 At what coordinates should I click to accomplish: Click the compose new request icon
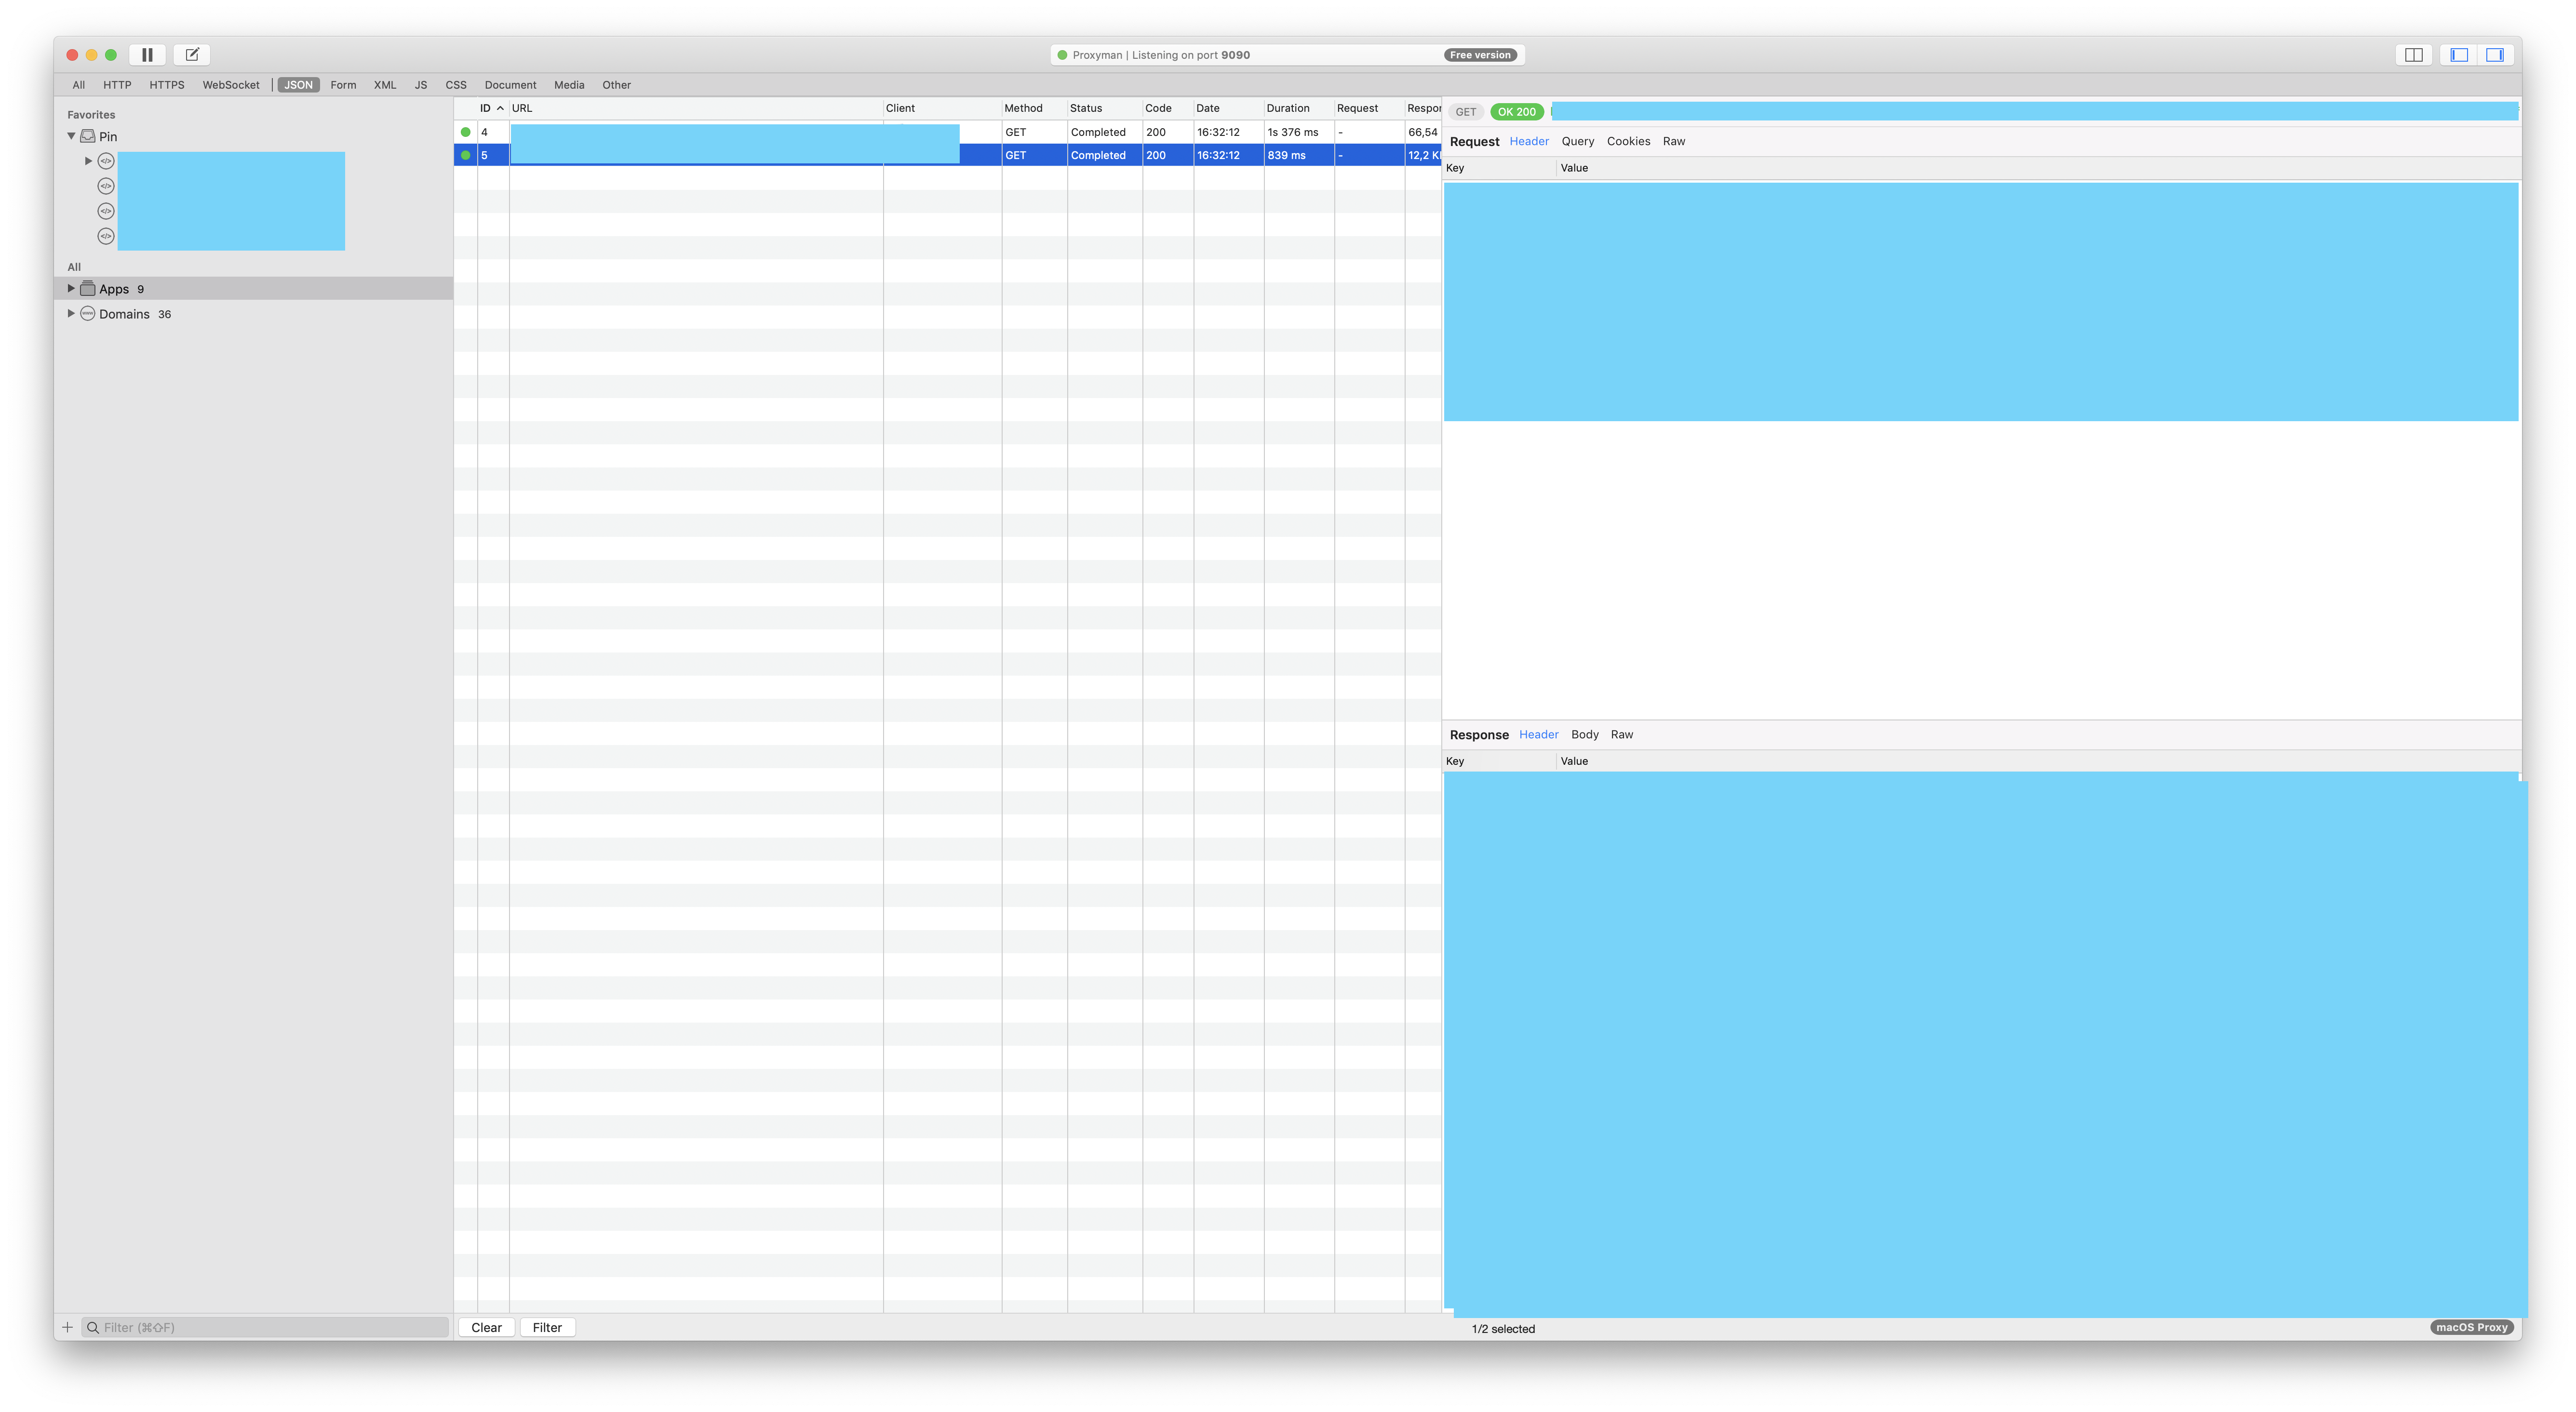[192, 54]
